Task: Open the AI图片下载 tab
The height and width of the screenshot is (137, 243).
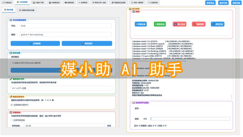Action: pos(38,2)
